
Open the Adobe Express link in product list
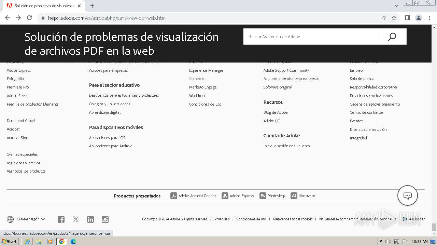click(19, 70)
